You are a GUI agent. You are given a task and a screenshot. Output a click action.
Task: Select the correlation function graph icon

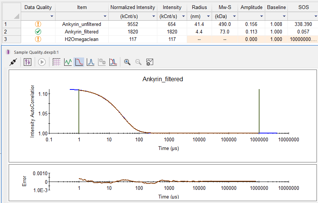pyautogui.click(x=79, y=62)
